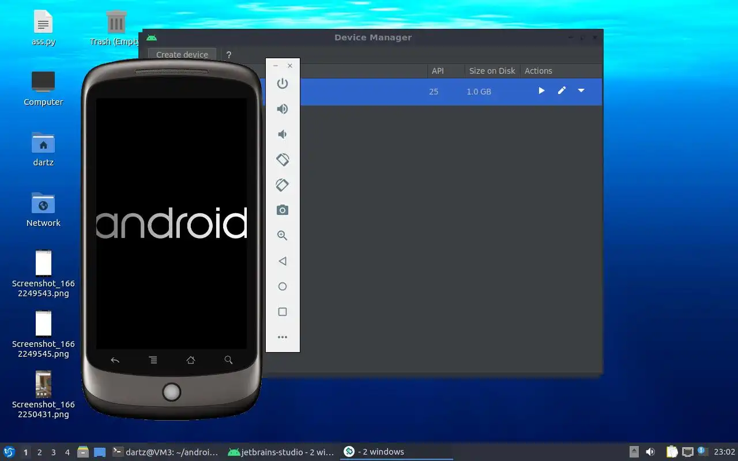
Task: Switch to dartz@VM3 terminal taskbar entry
Action: 165,452
